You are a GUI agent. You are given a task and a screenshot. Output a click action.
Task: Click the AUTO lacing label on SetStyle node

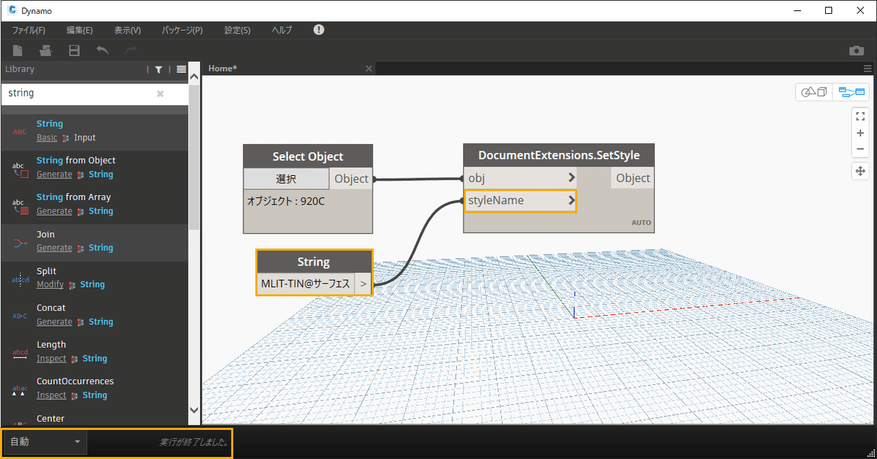pos(641,223)
